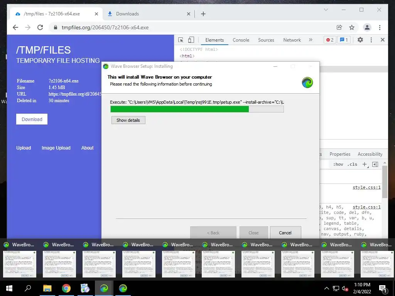Select the last WaveBrowser window thumbnail
Screen dimensions: 395x296
click(x=377, y=264)
